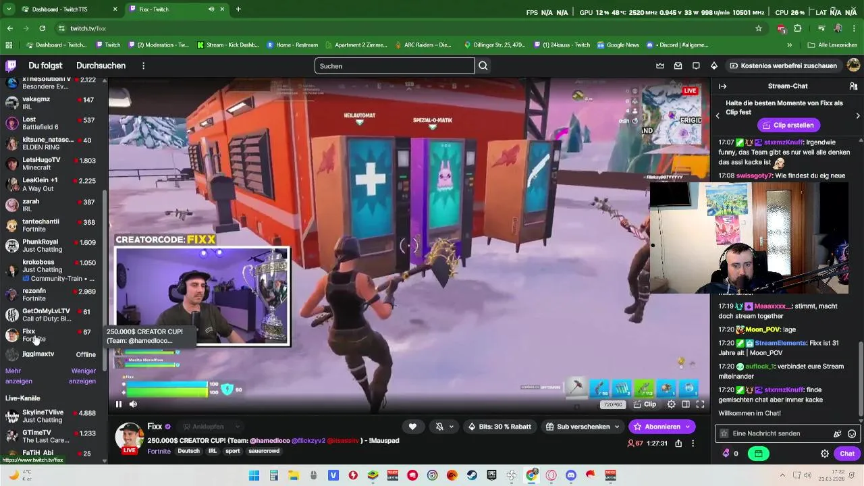Open the Durchsuchen tab
The width and height of the screenshot is (864, 486).
click(101, 65)
